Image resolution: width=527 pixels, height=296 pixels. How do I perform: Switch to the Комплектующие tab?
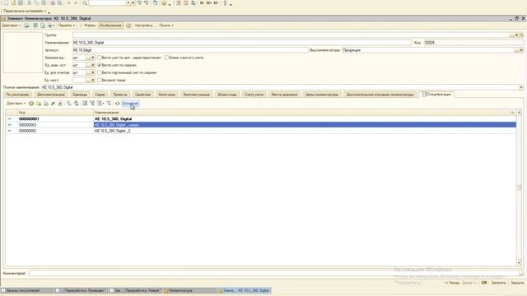pyautogui.click(x=196, y=95)
